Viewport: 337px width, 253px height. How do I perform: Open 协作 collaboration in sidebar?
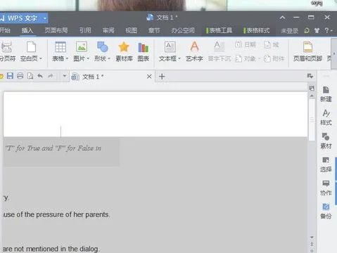[x=326, y=188]
